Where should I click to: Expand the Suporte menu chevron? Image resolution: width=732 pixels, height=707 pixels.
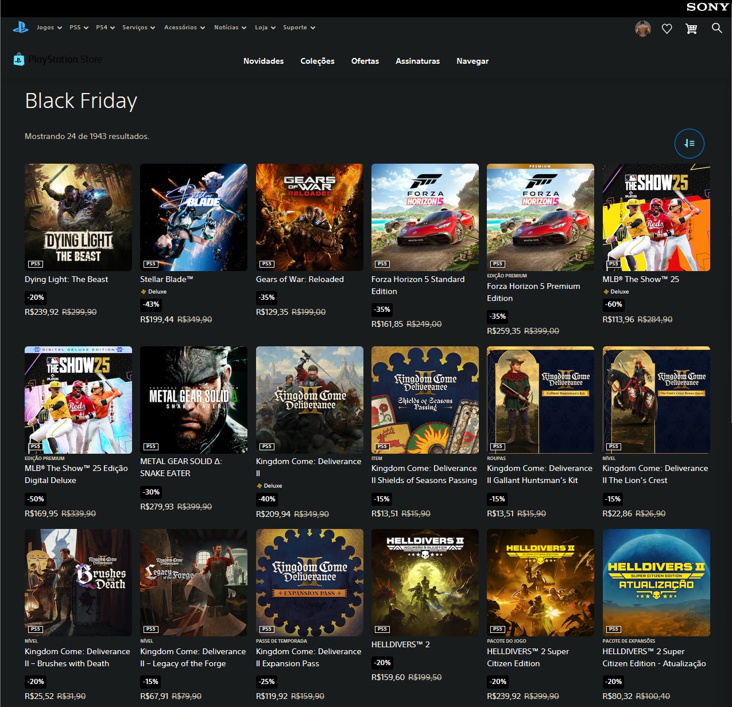313,27
